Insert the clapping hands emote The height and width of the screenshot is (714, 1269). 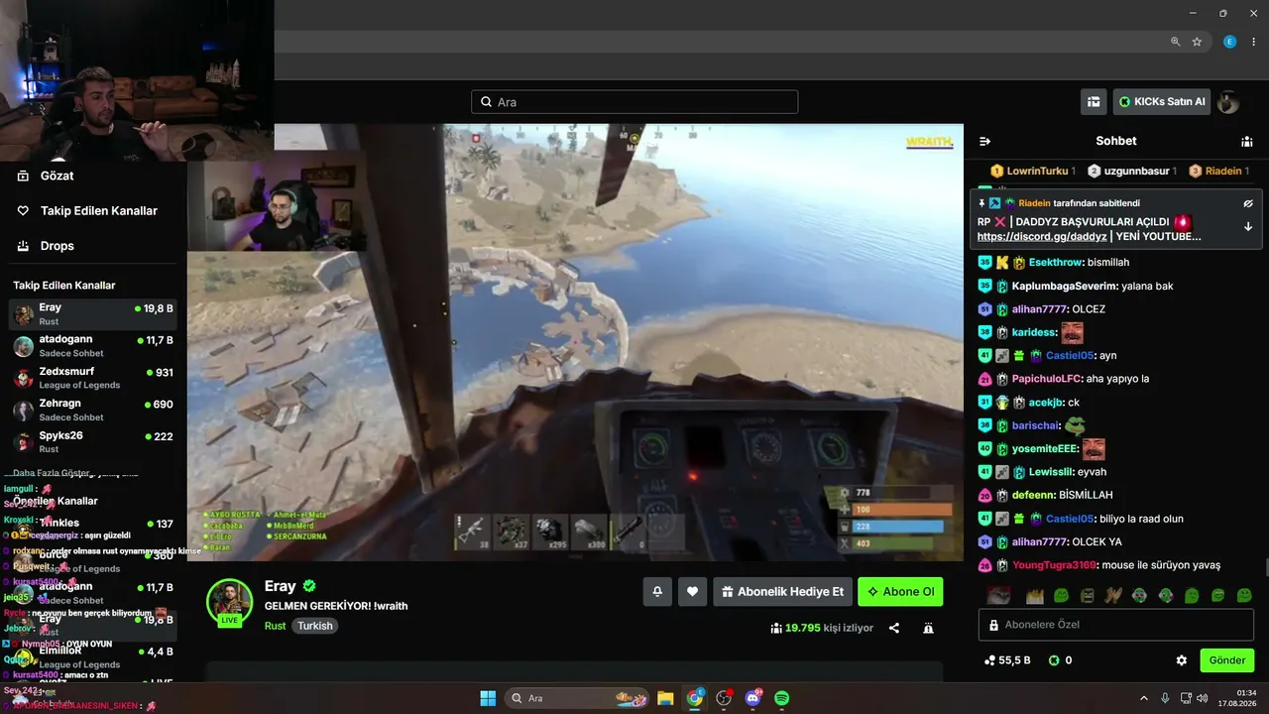[1113, 596]
